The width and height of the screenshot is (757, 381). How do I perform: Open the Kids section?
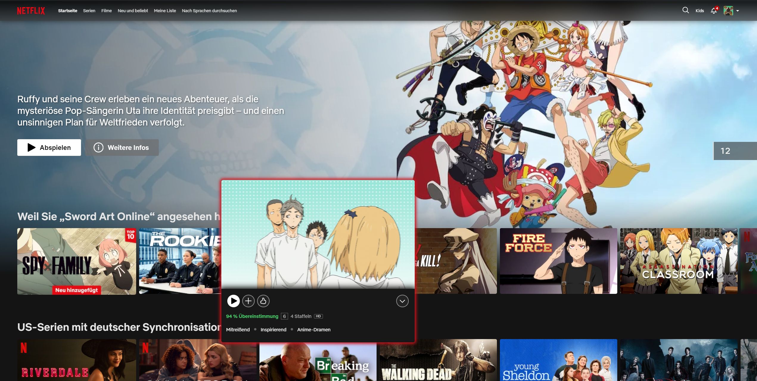point(700,11)
